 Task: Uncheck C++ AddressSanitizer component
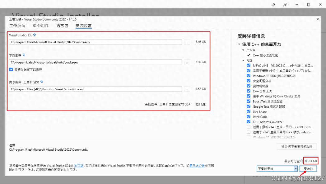(x=249, y=122)
